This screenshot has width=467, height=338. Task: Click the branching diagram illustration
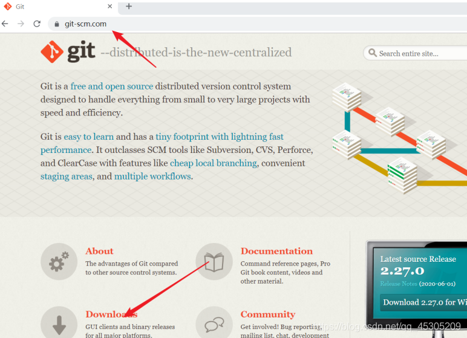pos(399,138)
